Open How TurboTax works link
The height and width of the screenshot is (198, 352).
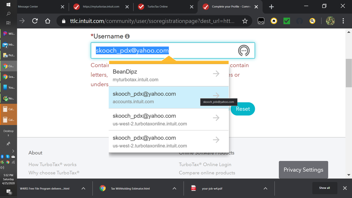pyautogui.click(x=52, y=164)
